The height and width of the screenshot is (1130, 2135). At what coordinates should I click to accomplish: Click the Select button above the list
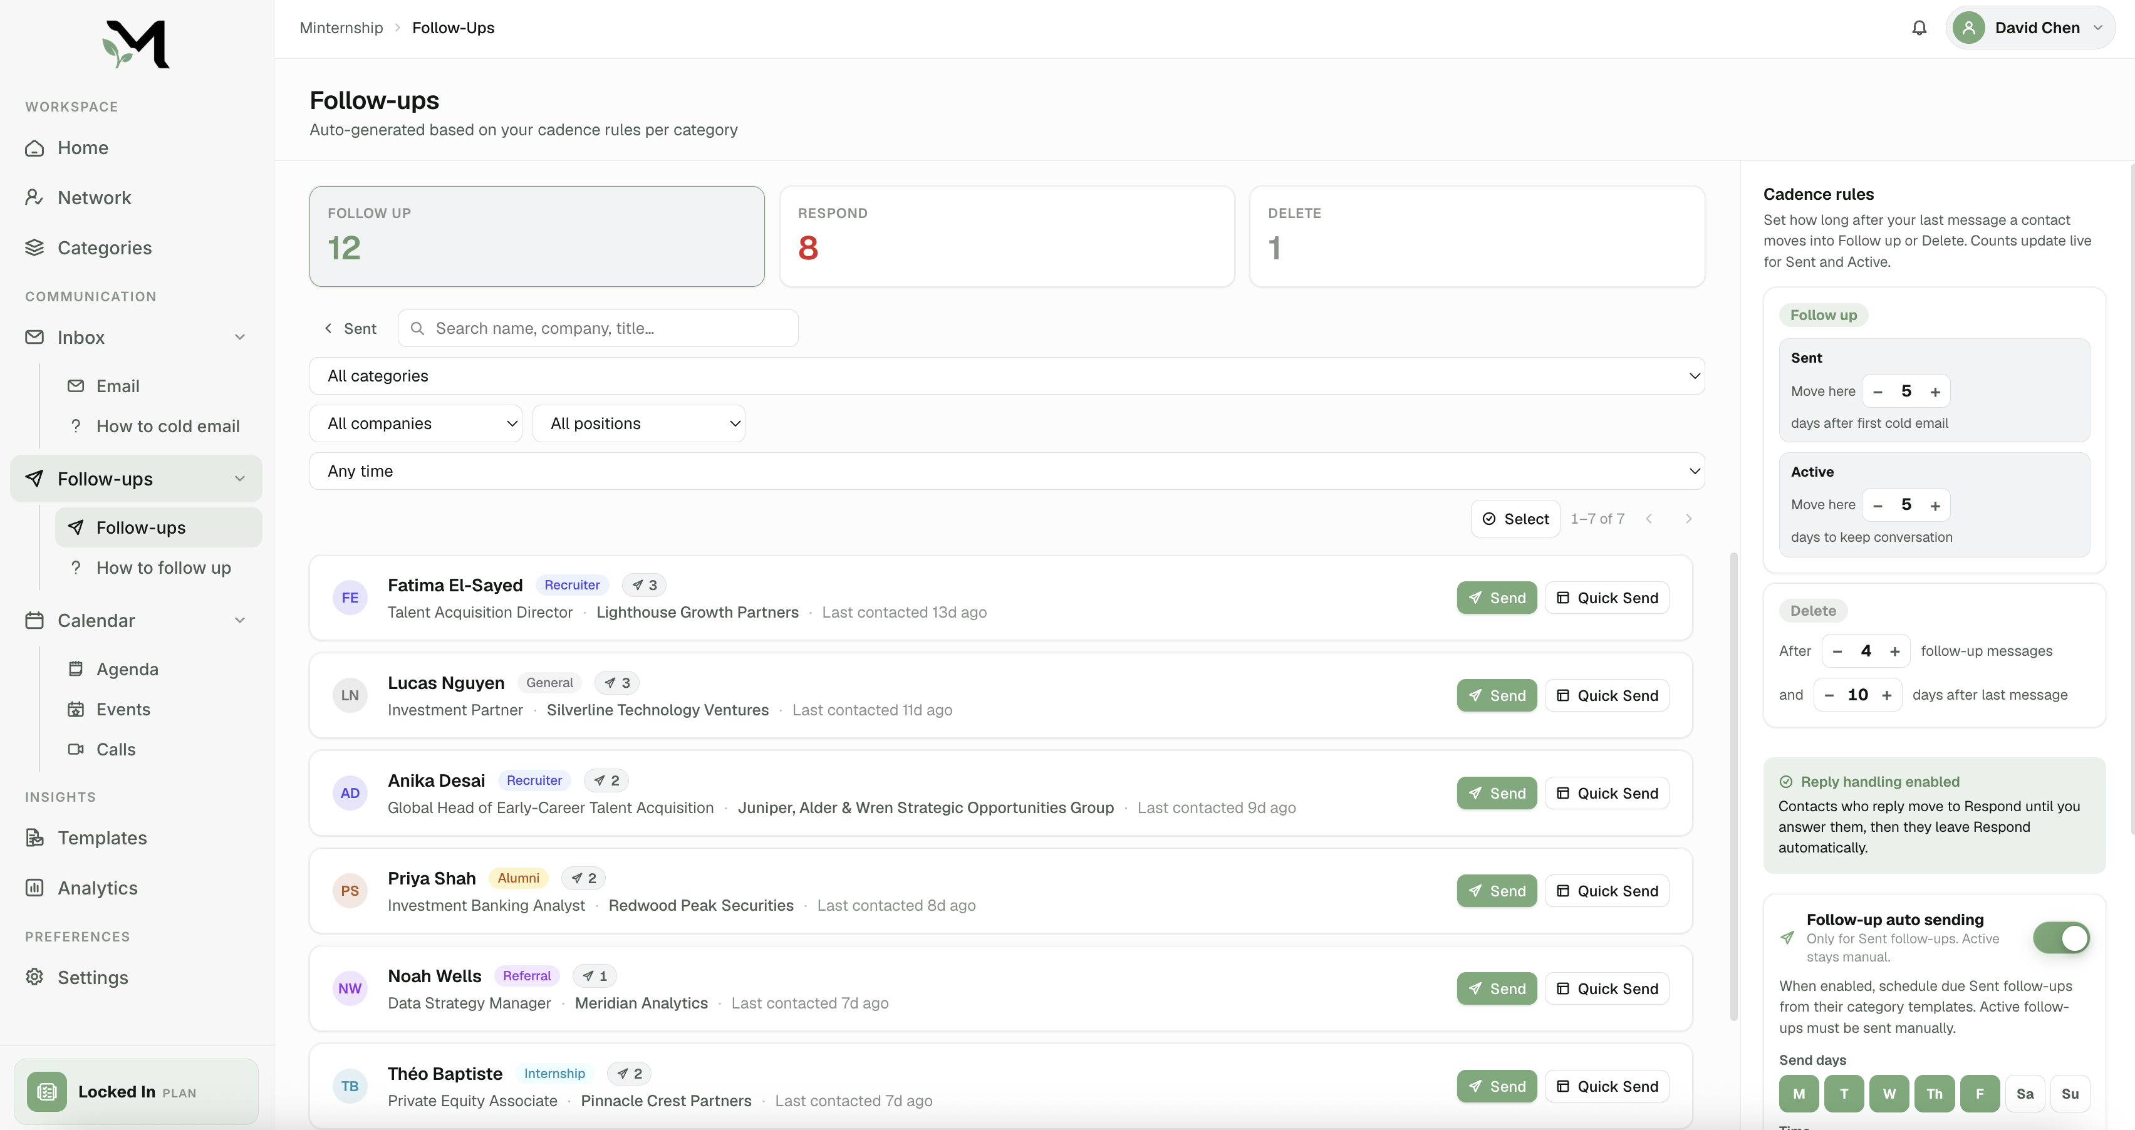1515,519
